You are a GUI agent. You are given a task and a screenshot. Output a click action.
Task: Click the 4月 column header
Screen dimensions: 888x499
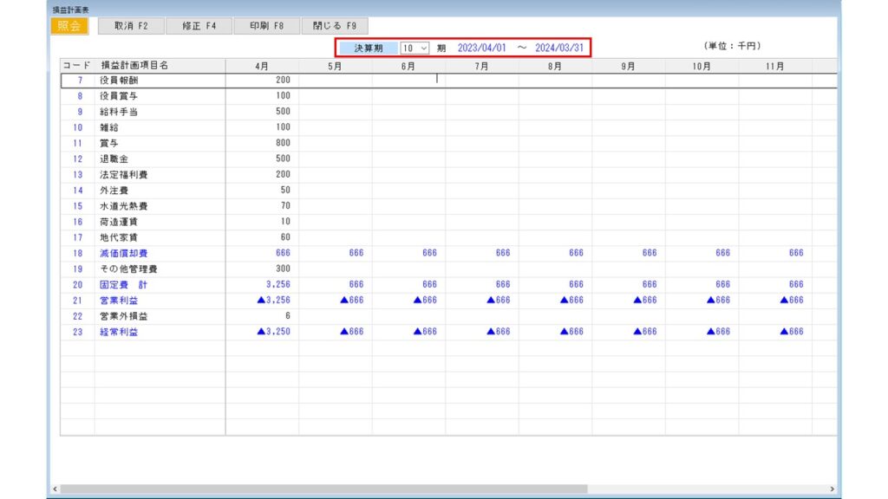click(262, 66)
